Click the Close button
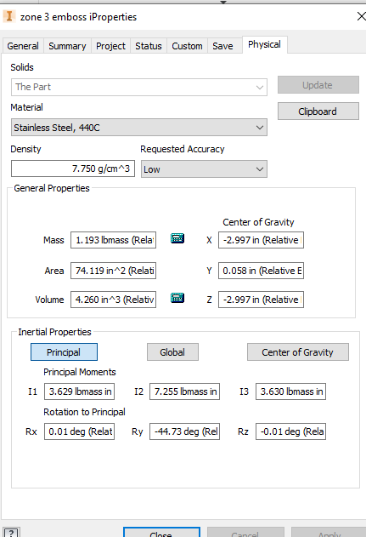The height and width of the screenshot is (537, 366). [161, 533]
